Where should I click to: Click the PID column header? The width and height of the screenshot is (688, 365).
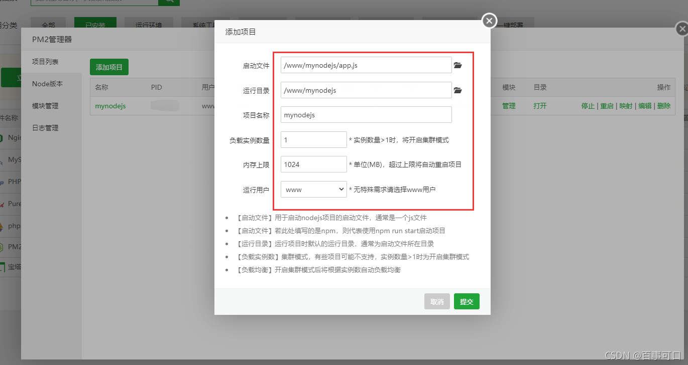pyautogui.click(x=157, y=87)
